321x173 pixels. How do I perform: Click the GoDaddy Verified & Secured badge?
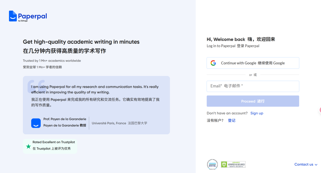pos(233,164)
